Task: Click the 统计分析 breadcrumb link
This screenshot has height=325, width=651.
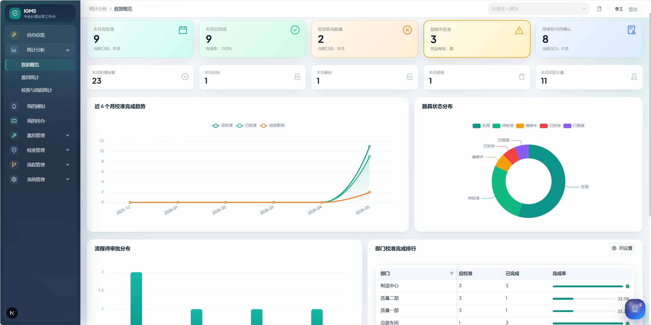Action: click(x=98, y=9)
